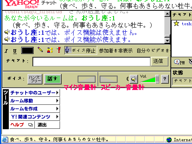This screenshot has height=144, width=192.
Task: Click 退出 to leave the room
Action: click(x=47, y=125)
